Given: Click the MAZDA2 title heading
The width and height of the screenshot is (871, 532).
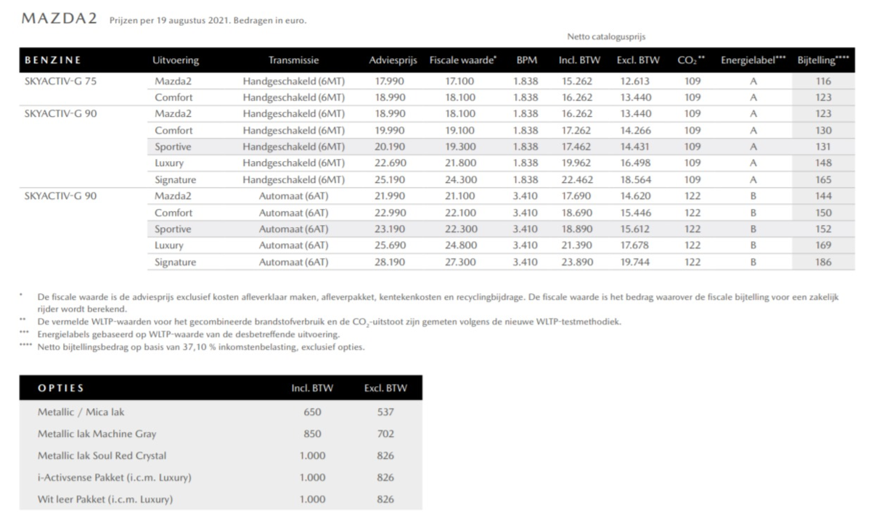Looking at the screenshot, I should point(60,19).
